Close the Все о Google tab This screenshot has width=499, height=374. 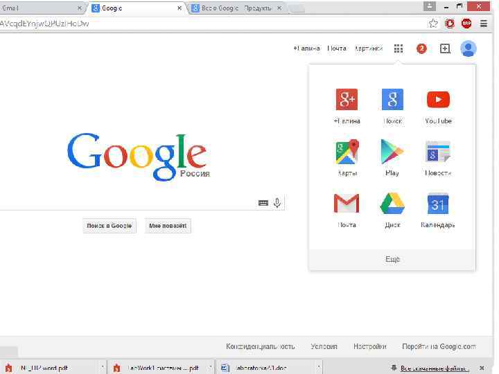coord(279,8)
